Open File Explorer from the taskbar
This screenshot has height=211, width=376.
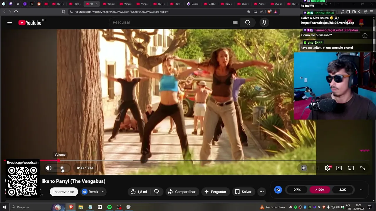coord(80,207)
